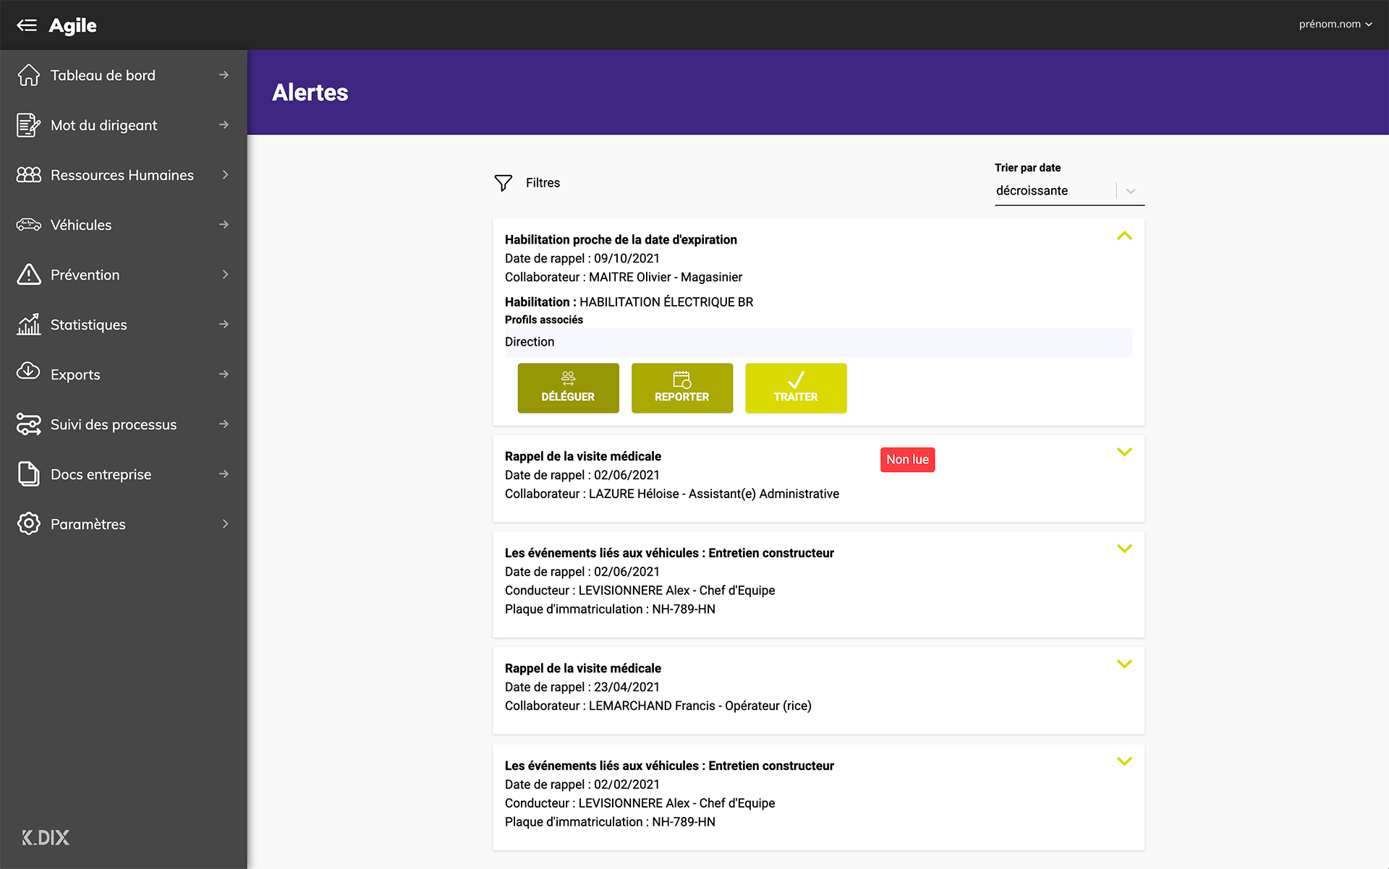The width and height of the screenshot is (1389, 869).
Task: Expand the Ressources Humaines submenu chevron
Action: point(226,175)
